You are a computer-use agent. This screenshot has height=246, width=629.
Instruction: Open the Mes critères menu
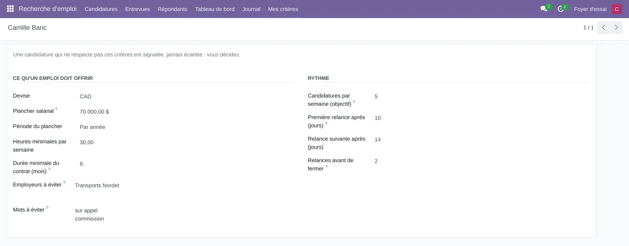tap(283, 9)
